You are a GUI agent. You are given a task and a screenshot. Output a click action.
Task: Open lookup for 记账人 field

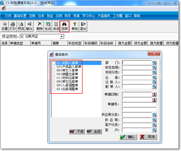point(154,82)
